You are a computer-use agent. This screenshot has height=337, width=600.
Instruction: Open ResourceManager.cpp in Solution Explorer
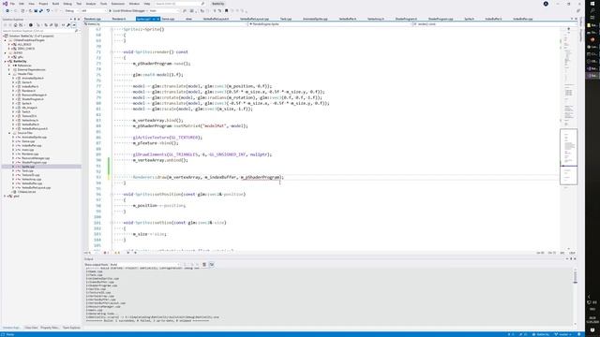click(x=36, y=158)
